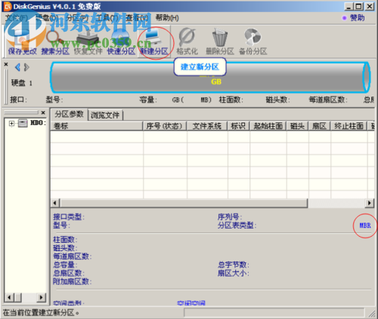This screenshot has width=378, height=319.
Task: Launch Quick Partition (快速分区) tool
Action: [121, 41]
